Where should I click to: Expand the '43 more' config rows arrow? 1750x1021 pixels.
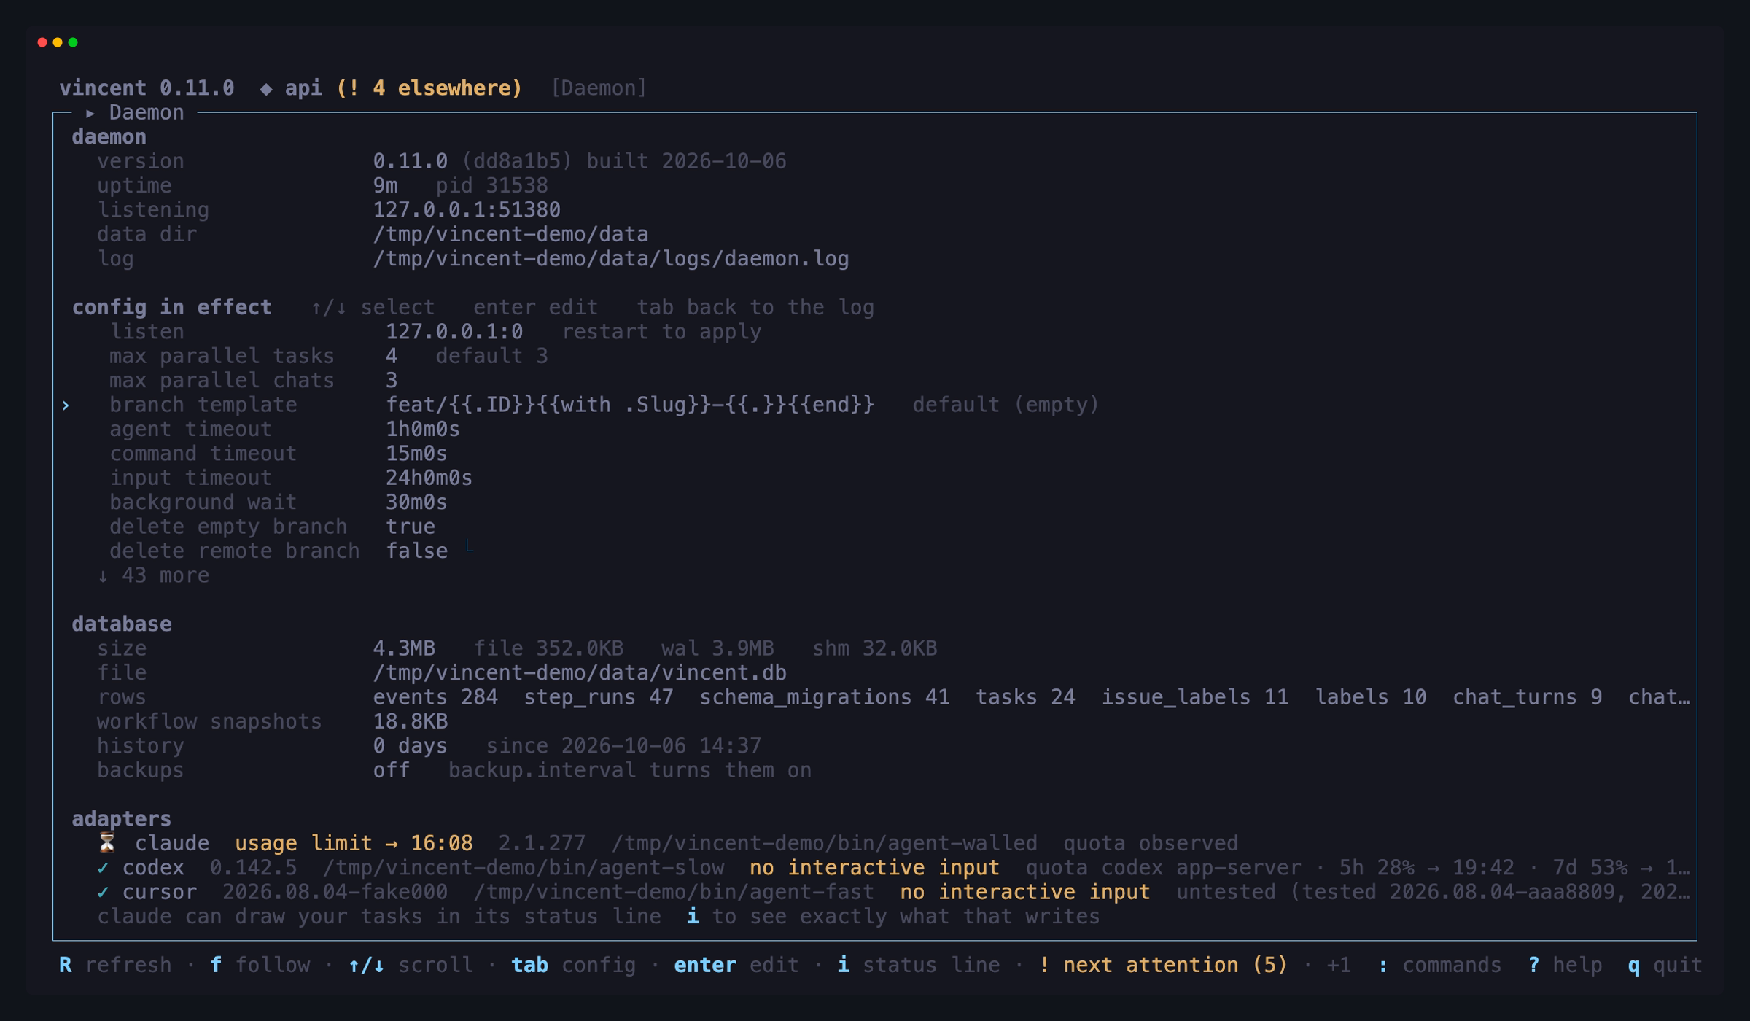tap(103, 576)
